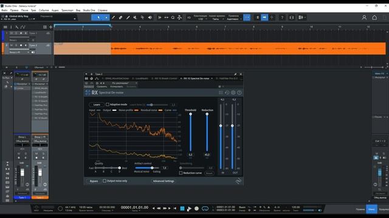Fast forward in transport bar
Image resolution: width=389 pixels, height=218 pixels.
coord(165,208)
